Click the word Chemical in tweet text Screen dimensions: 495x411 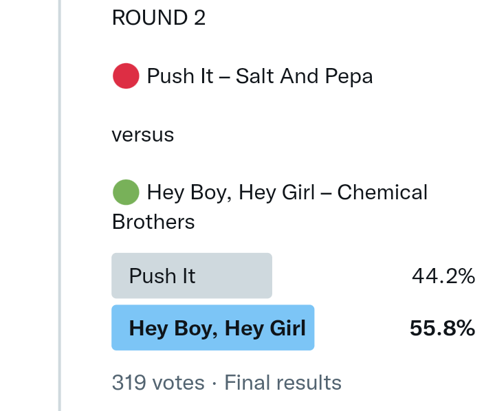click(382, 192)
